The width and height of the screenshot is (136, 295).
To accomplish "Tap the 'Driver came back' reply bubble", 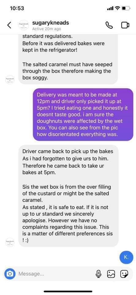I will point(69,196).
